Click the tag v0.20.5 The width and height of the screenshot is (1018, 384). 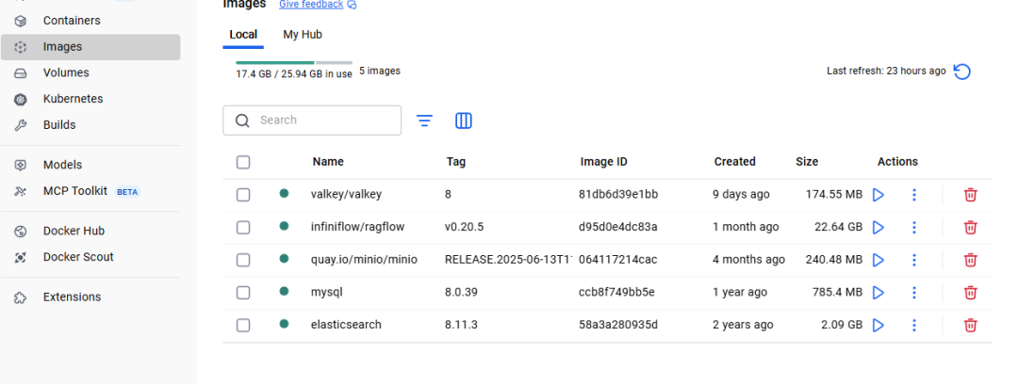point(464,227)
